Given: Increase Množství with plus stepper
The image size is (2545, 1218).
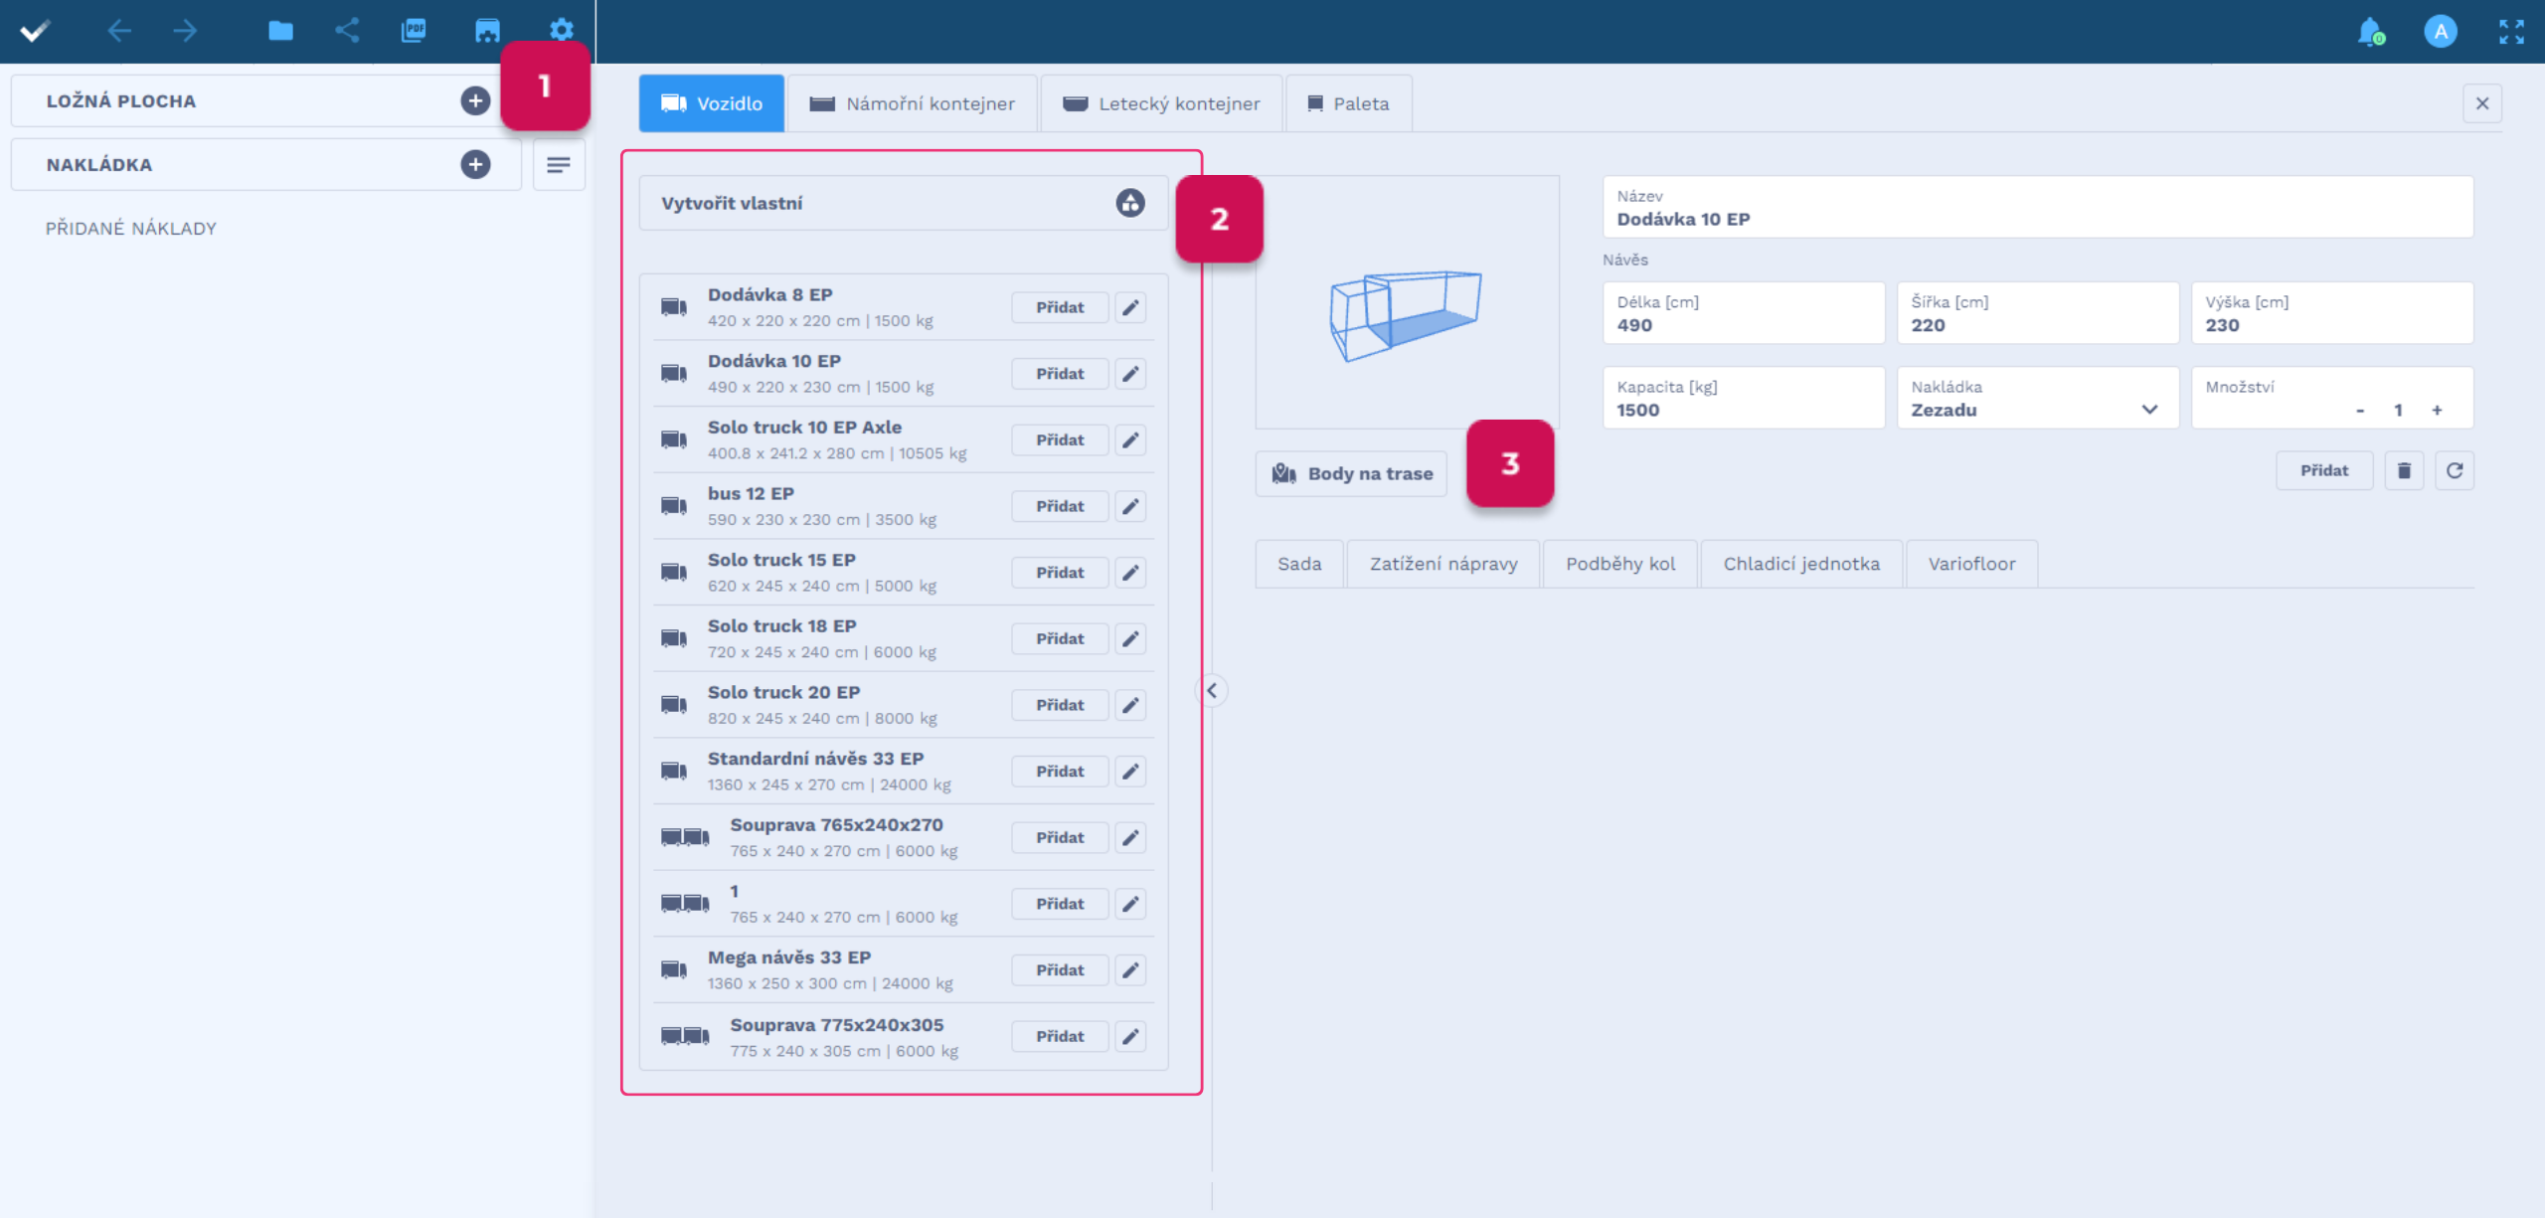Looking at the screenshot, I should pos(2437,410).
